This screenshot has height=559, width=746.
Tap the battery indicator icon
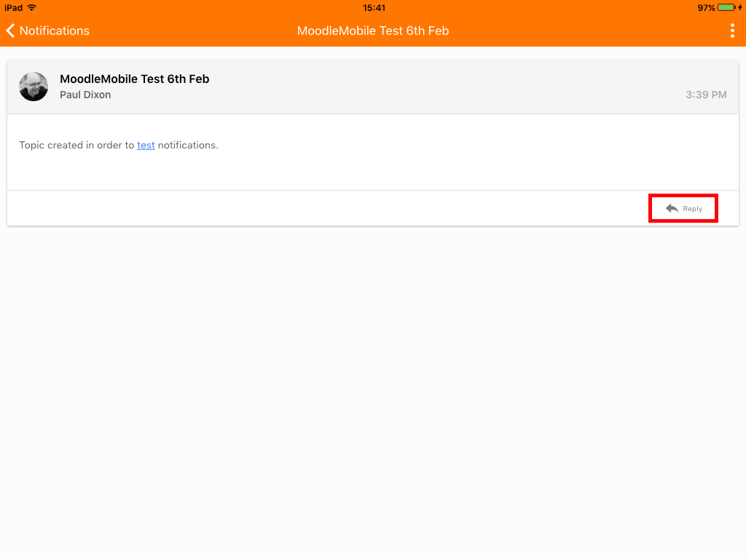tap(727, 7)
